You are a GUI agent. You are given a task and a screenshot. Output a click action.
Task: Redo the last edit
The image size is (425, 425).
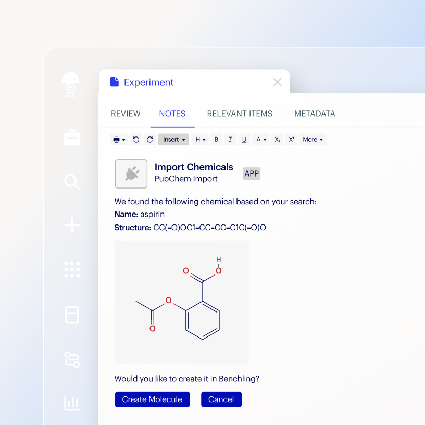[x=150, y=140]
